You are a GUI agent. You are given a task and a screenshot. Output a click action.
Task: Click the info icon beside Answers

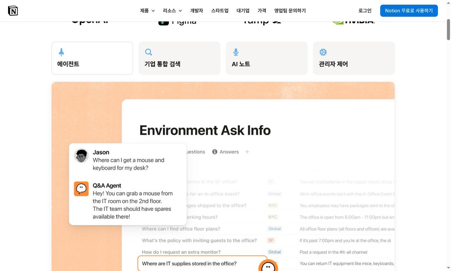click(215, 152)
